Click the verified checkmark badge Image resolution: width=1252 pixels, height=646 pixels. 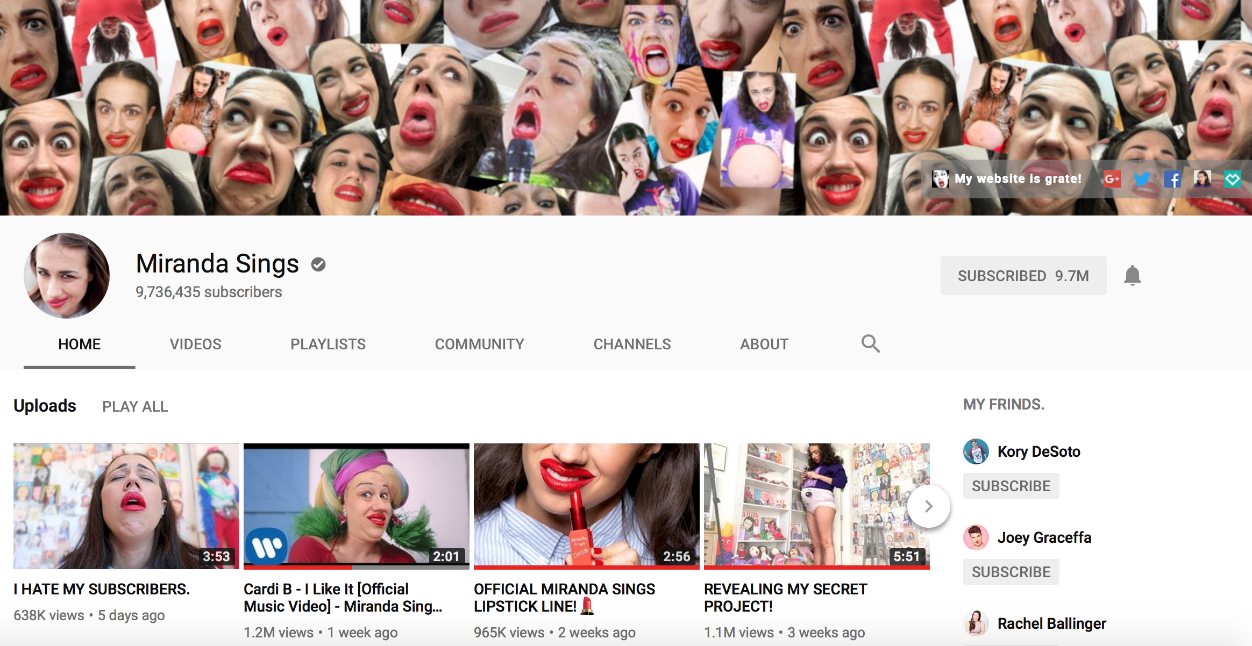[x=318, y=264]
